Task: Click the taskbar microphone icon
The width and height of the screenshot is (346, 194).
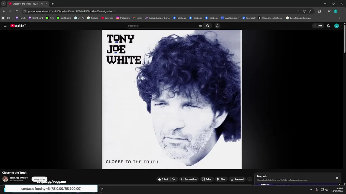Action: click(x=317, y=190)
